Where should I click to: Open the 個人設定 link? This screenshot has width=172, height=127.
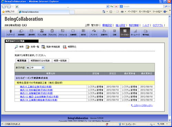pyautogui.click(x=120, y=25)
